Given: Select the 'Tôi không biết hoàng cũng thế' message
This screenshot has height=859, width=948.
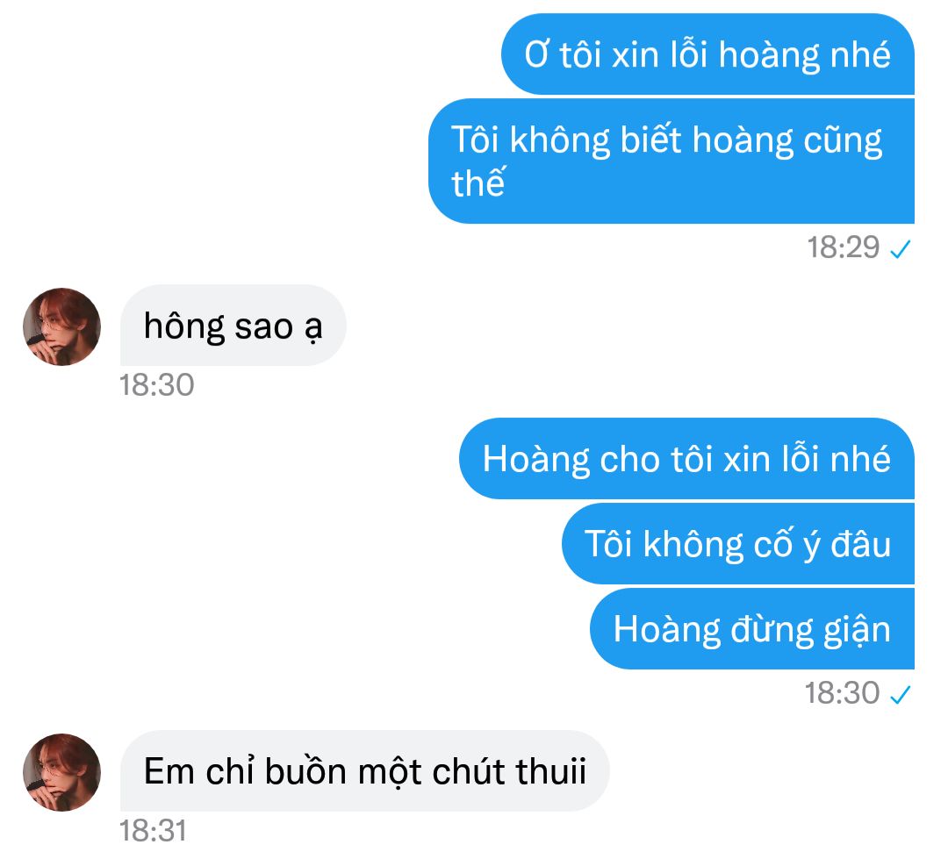Looking at the screenshot, I should pos(671,161).
